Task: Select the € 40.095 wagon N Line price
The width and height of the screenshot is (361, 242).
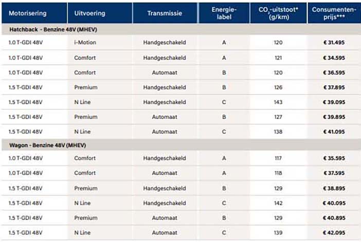Action: coord(334,203)
